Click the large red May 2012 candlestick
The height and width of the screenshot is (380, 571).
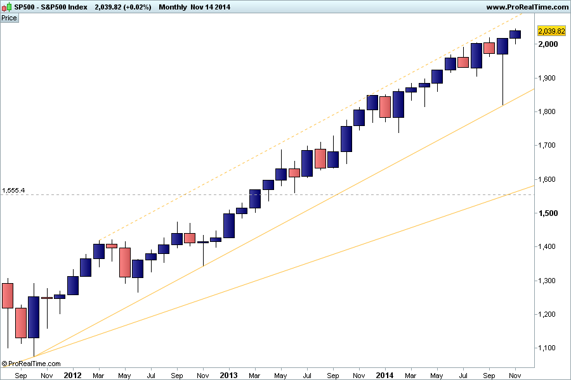125,263
